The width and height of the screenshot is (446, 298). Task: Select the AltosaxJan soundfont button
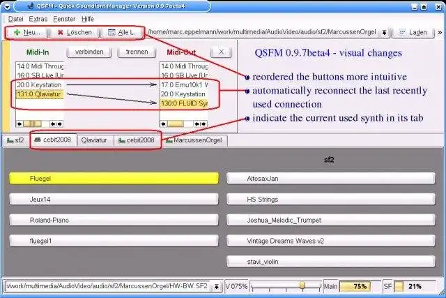pos(331,179)
